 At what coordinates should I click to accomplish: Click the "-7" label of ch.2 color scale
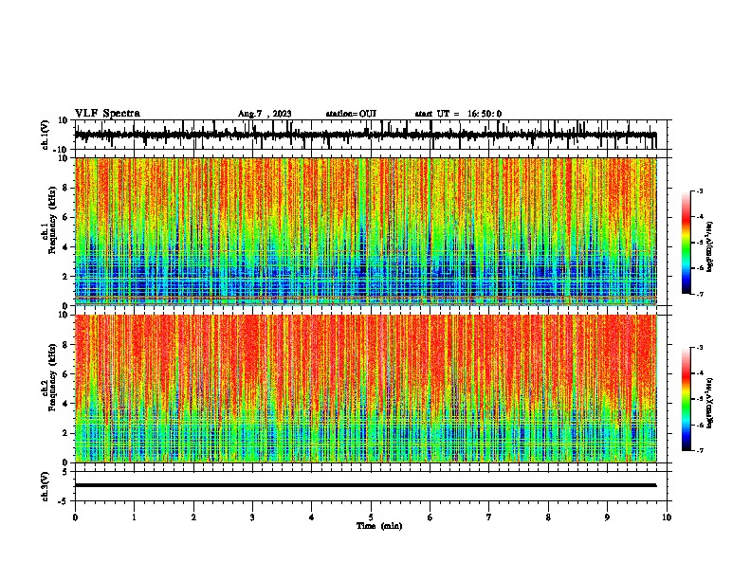coord(699,451)
